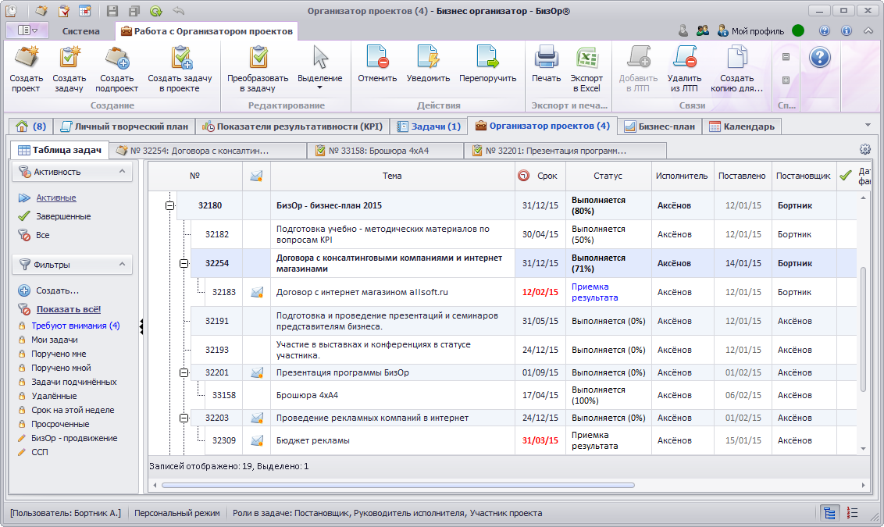Click the horizontal scrollbar below the table
This screenshot has height=527, width=884.
point(398,485)
